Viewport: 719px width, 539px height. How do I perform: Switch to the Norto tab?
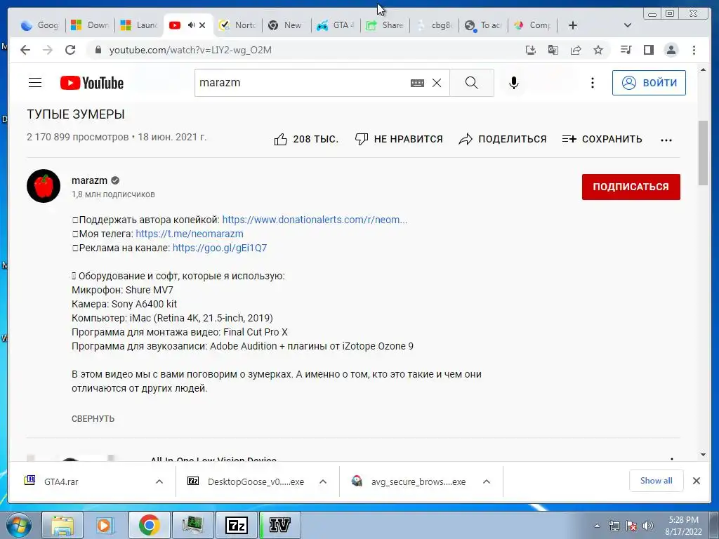(x=238, y=25)
